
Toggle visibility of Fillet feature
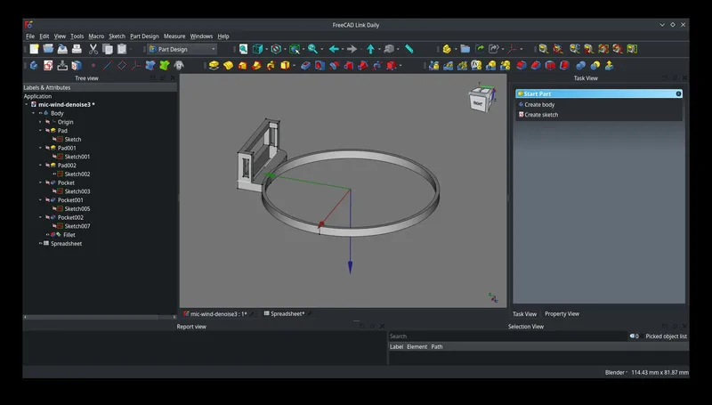(48, 235)
